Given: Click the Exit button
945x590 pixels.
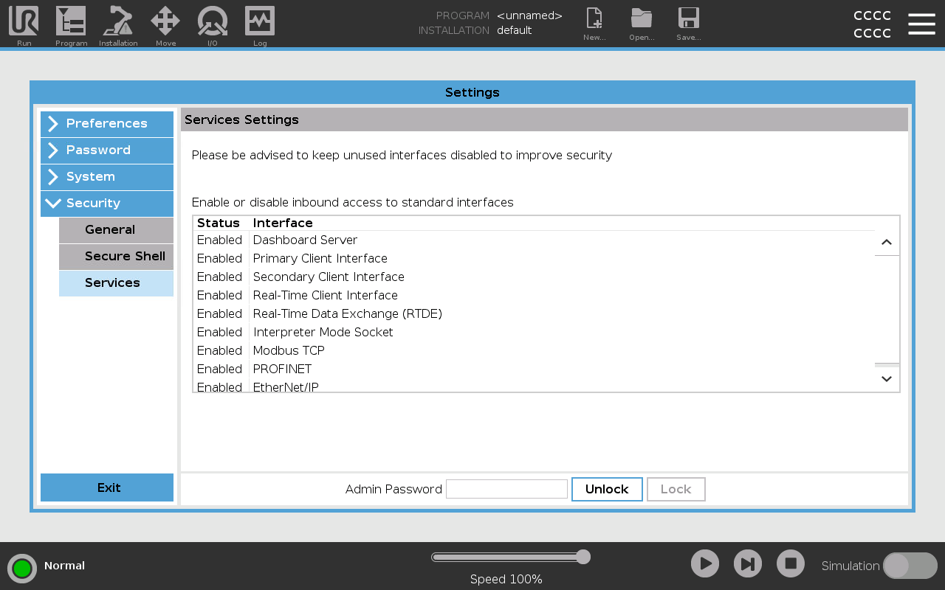Looking at the screenshot, I should (107, 487).
